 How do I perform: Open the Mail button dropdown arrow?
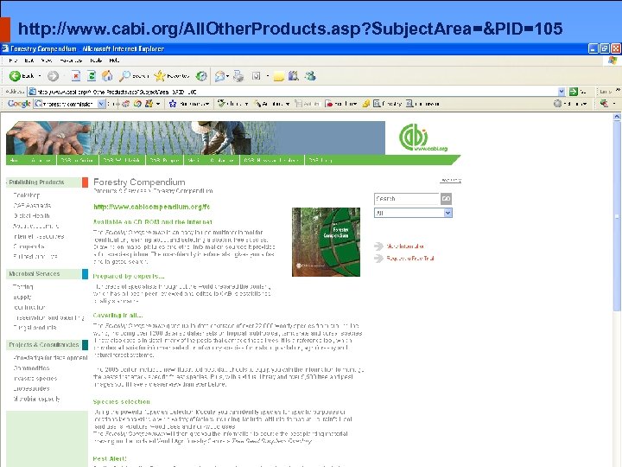pyautogui.click(x=228, y=76)
